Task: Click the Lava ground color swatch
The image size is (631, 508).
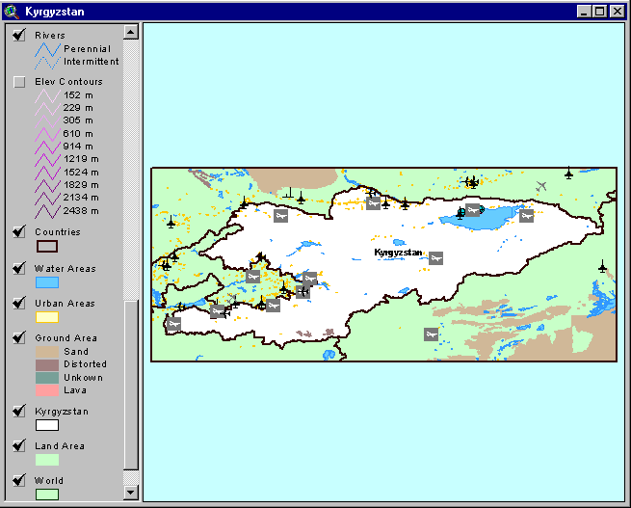Action: pos(47,390)
